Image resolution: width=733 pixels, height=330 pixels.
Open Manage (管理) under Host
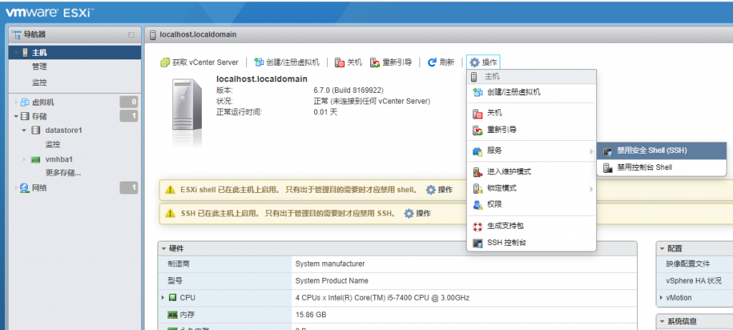pyautogui.click(x=39, y=66)
